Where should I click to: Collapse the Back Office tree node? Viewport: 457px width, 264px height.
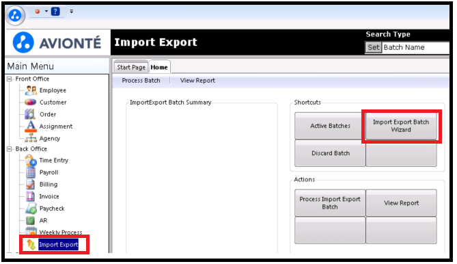tap(10, 149)
